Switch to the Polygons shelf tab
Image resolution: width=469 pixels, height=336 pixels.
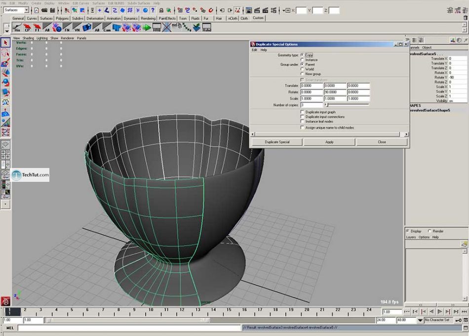(62, 18)
